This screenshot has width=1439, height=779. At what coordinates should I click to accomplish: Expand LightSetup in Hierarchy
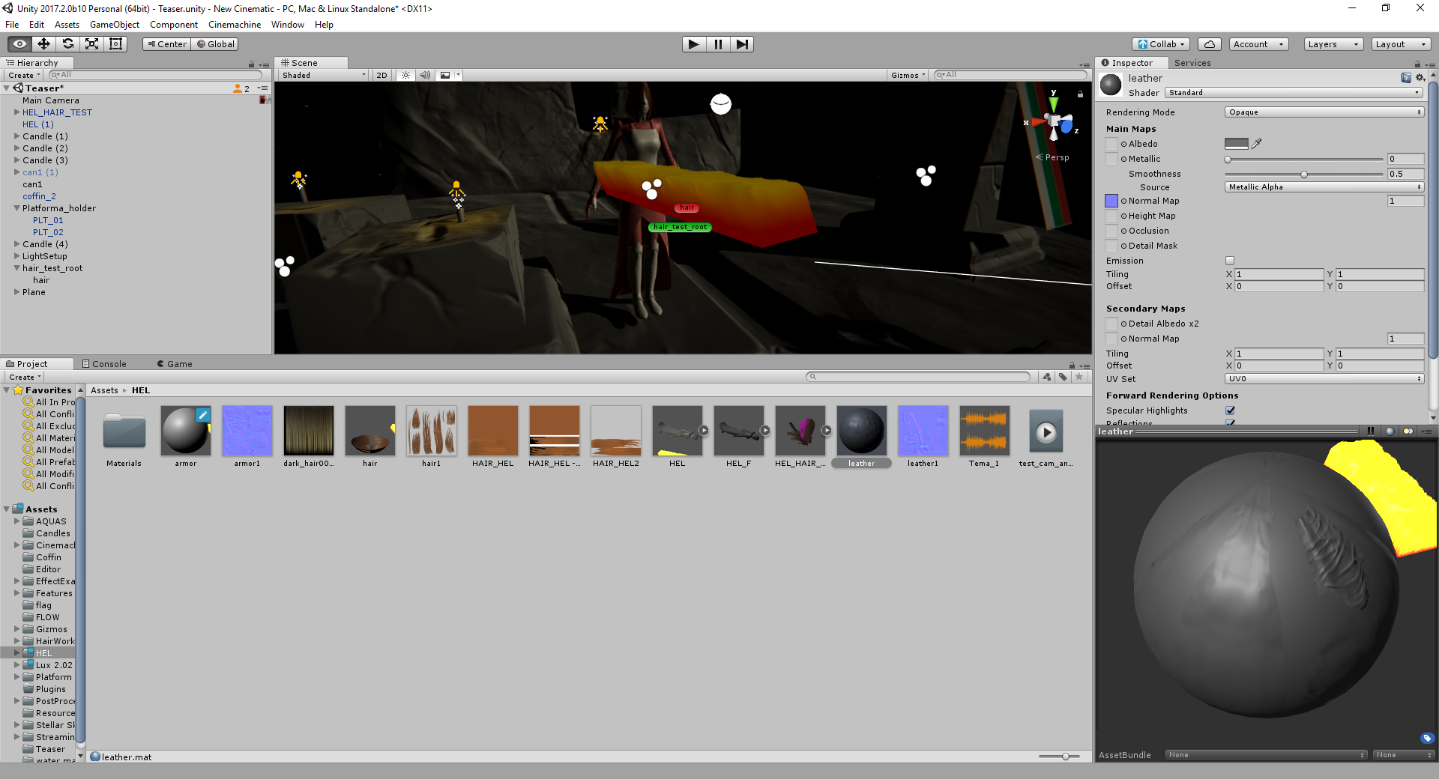click(16, 256)
